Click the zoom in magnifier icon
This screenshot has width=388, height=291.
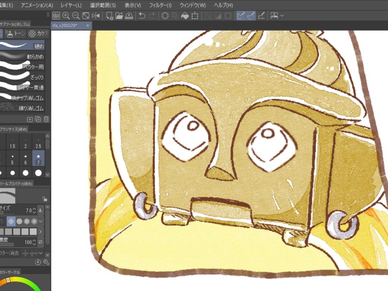coord(66,16)
